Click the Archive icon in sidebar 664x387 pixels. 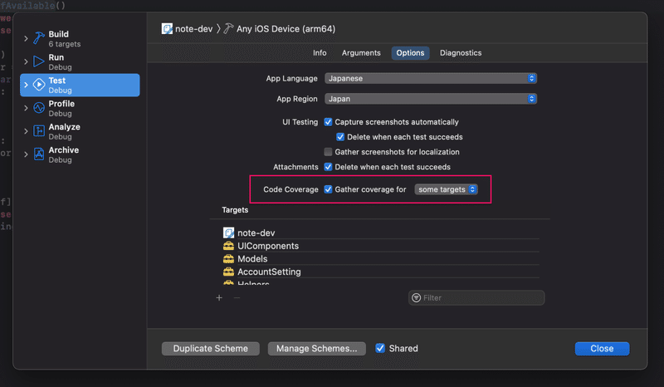39,154
